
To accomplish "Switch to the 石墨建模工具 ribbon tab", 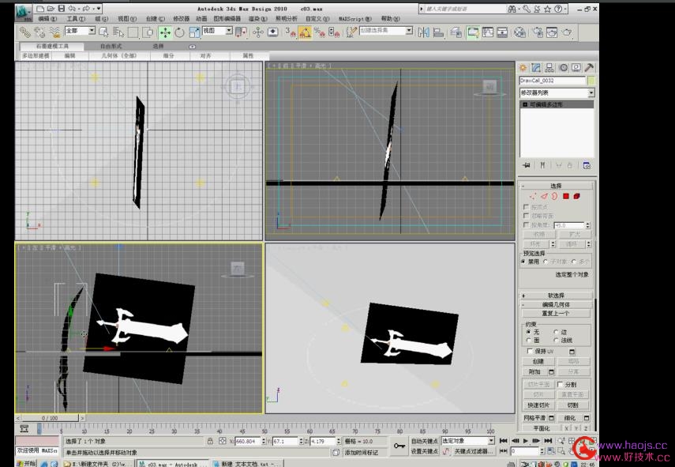I will tap(52, 46).
